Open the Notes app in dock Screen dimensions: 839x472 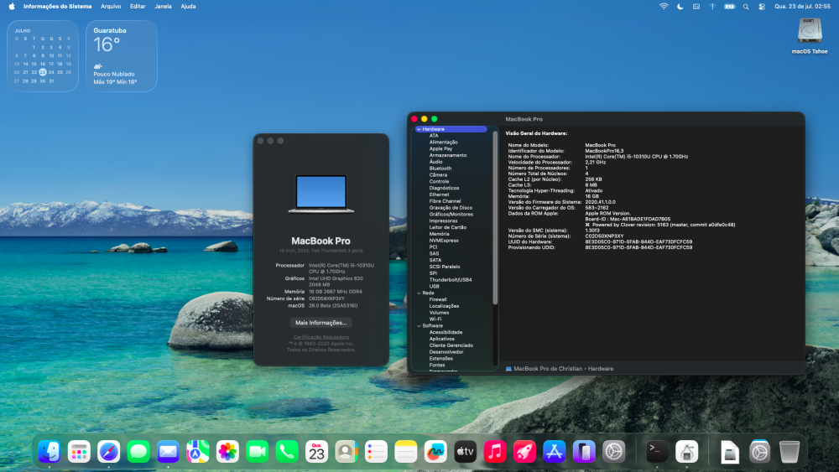click(x=405, y=452)
